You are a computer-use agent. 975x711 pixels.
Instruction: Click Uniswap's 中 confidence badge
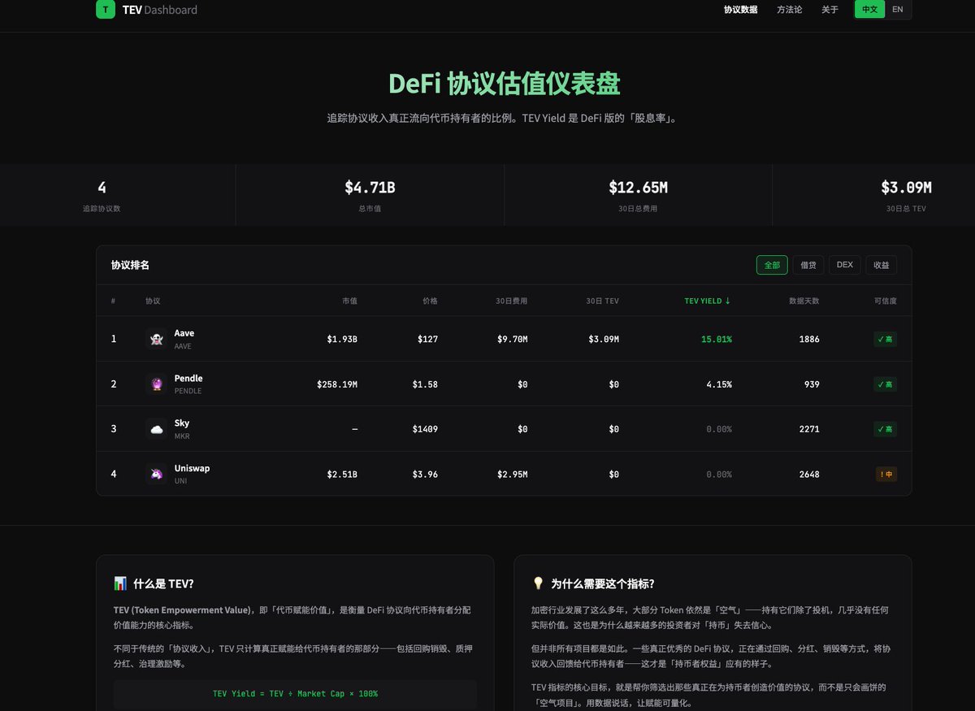click(886, 475)
